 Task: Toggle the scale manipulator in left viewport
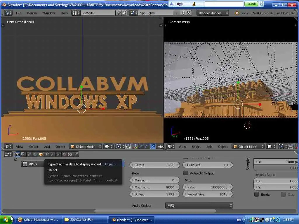[153, 146]
